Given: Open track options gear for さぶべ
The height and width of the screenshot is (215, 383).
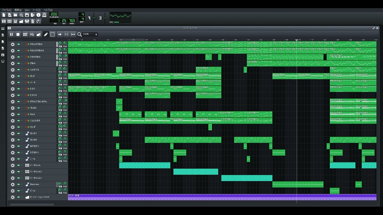Looking at the screenshot, I should (x=13, y=89).
